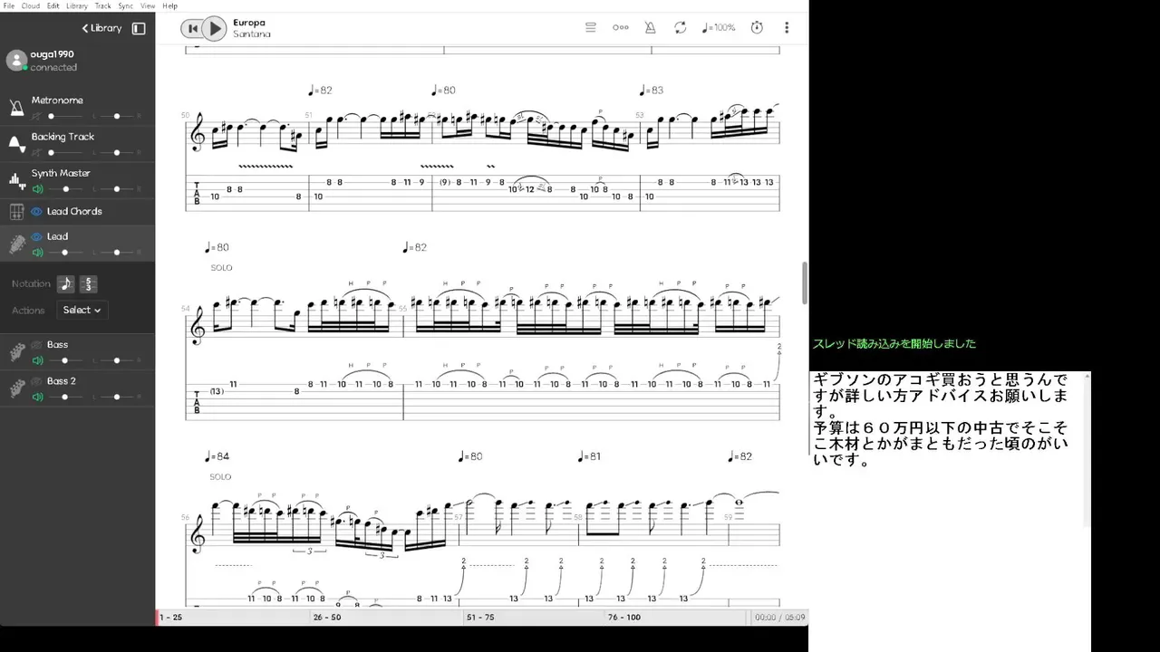The image size is (1160, 652).
Task: Click the Synth Master track icon
Action: click(16, 180)
